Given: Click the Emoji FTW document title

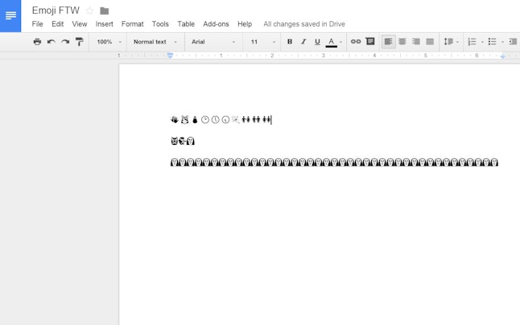Looking at the screenshot, I should [56, 10].
